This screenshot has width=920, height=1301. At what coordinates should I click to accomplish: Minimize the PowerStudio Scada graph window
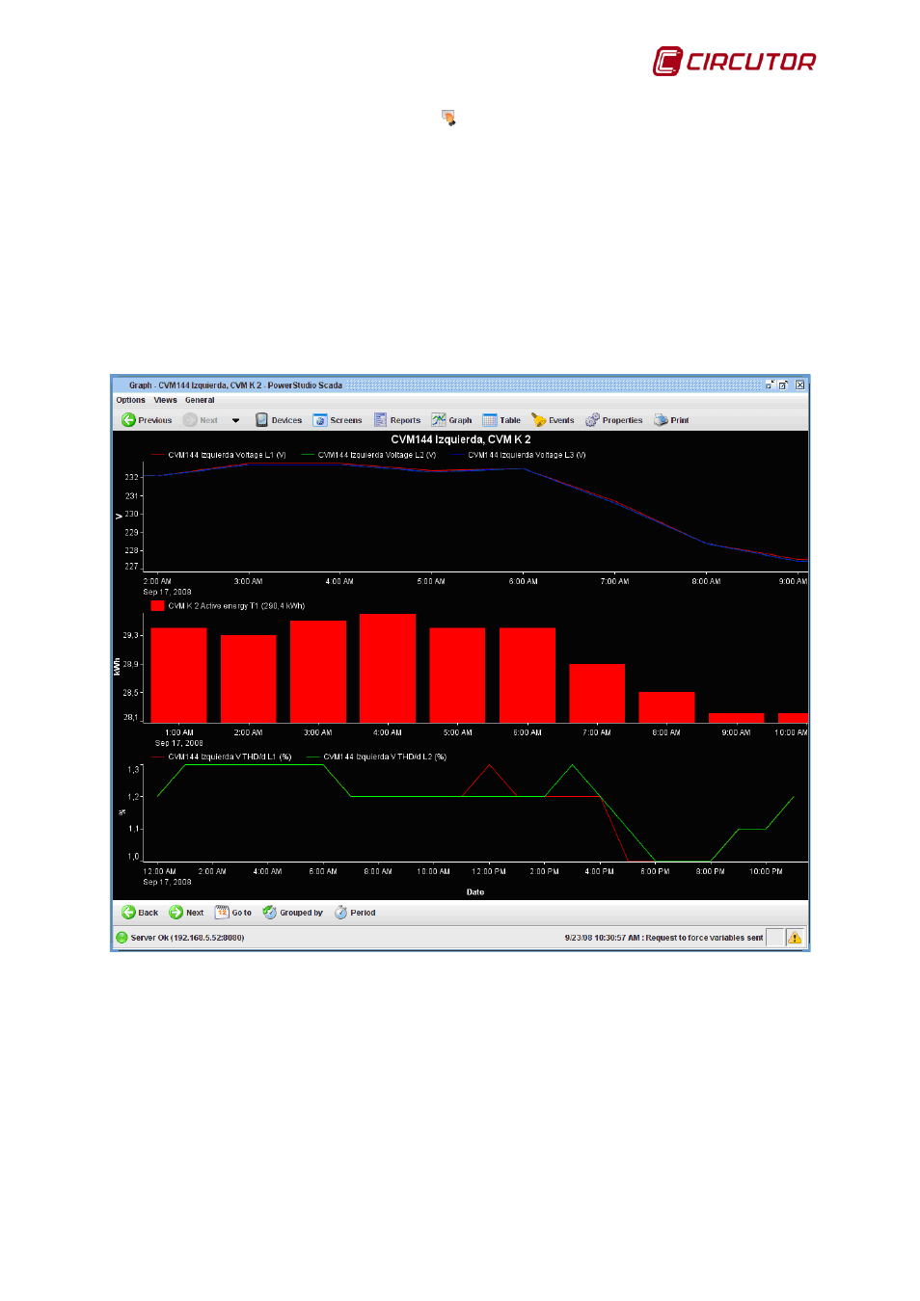point(770,385)
